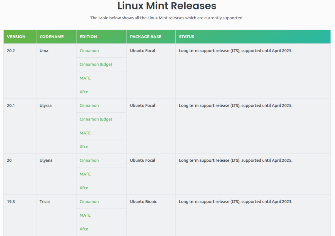The image size is (335, 236).
Task: Click the STATUS column header
Action: (x=186, y=37)
